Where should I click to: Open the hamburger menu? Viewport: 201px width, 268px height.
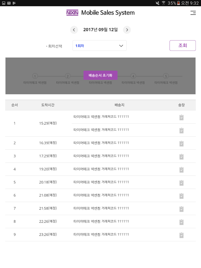click(x=193, y=13)
